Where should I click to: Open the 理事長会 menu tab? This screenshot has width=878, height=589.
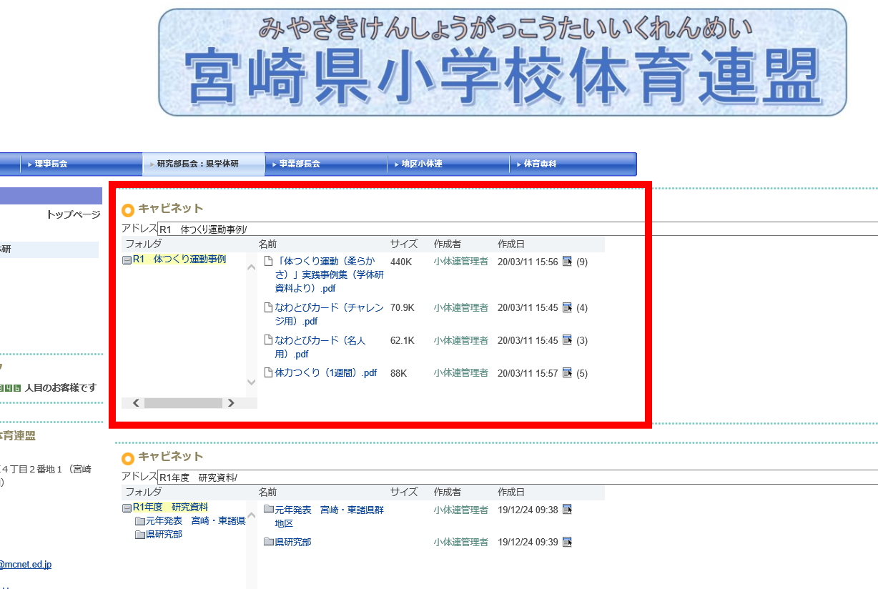(x=51, y=164)
